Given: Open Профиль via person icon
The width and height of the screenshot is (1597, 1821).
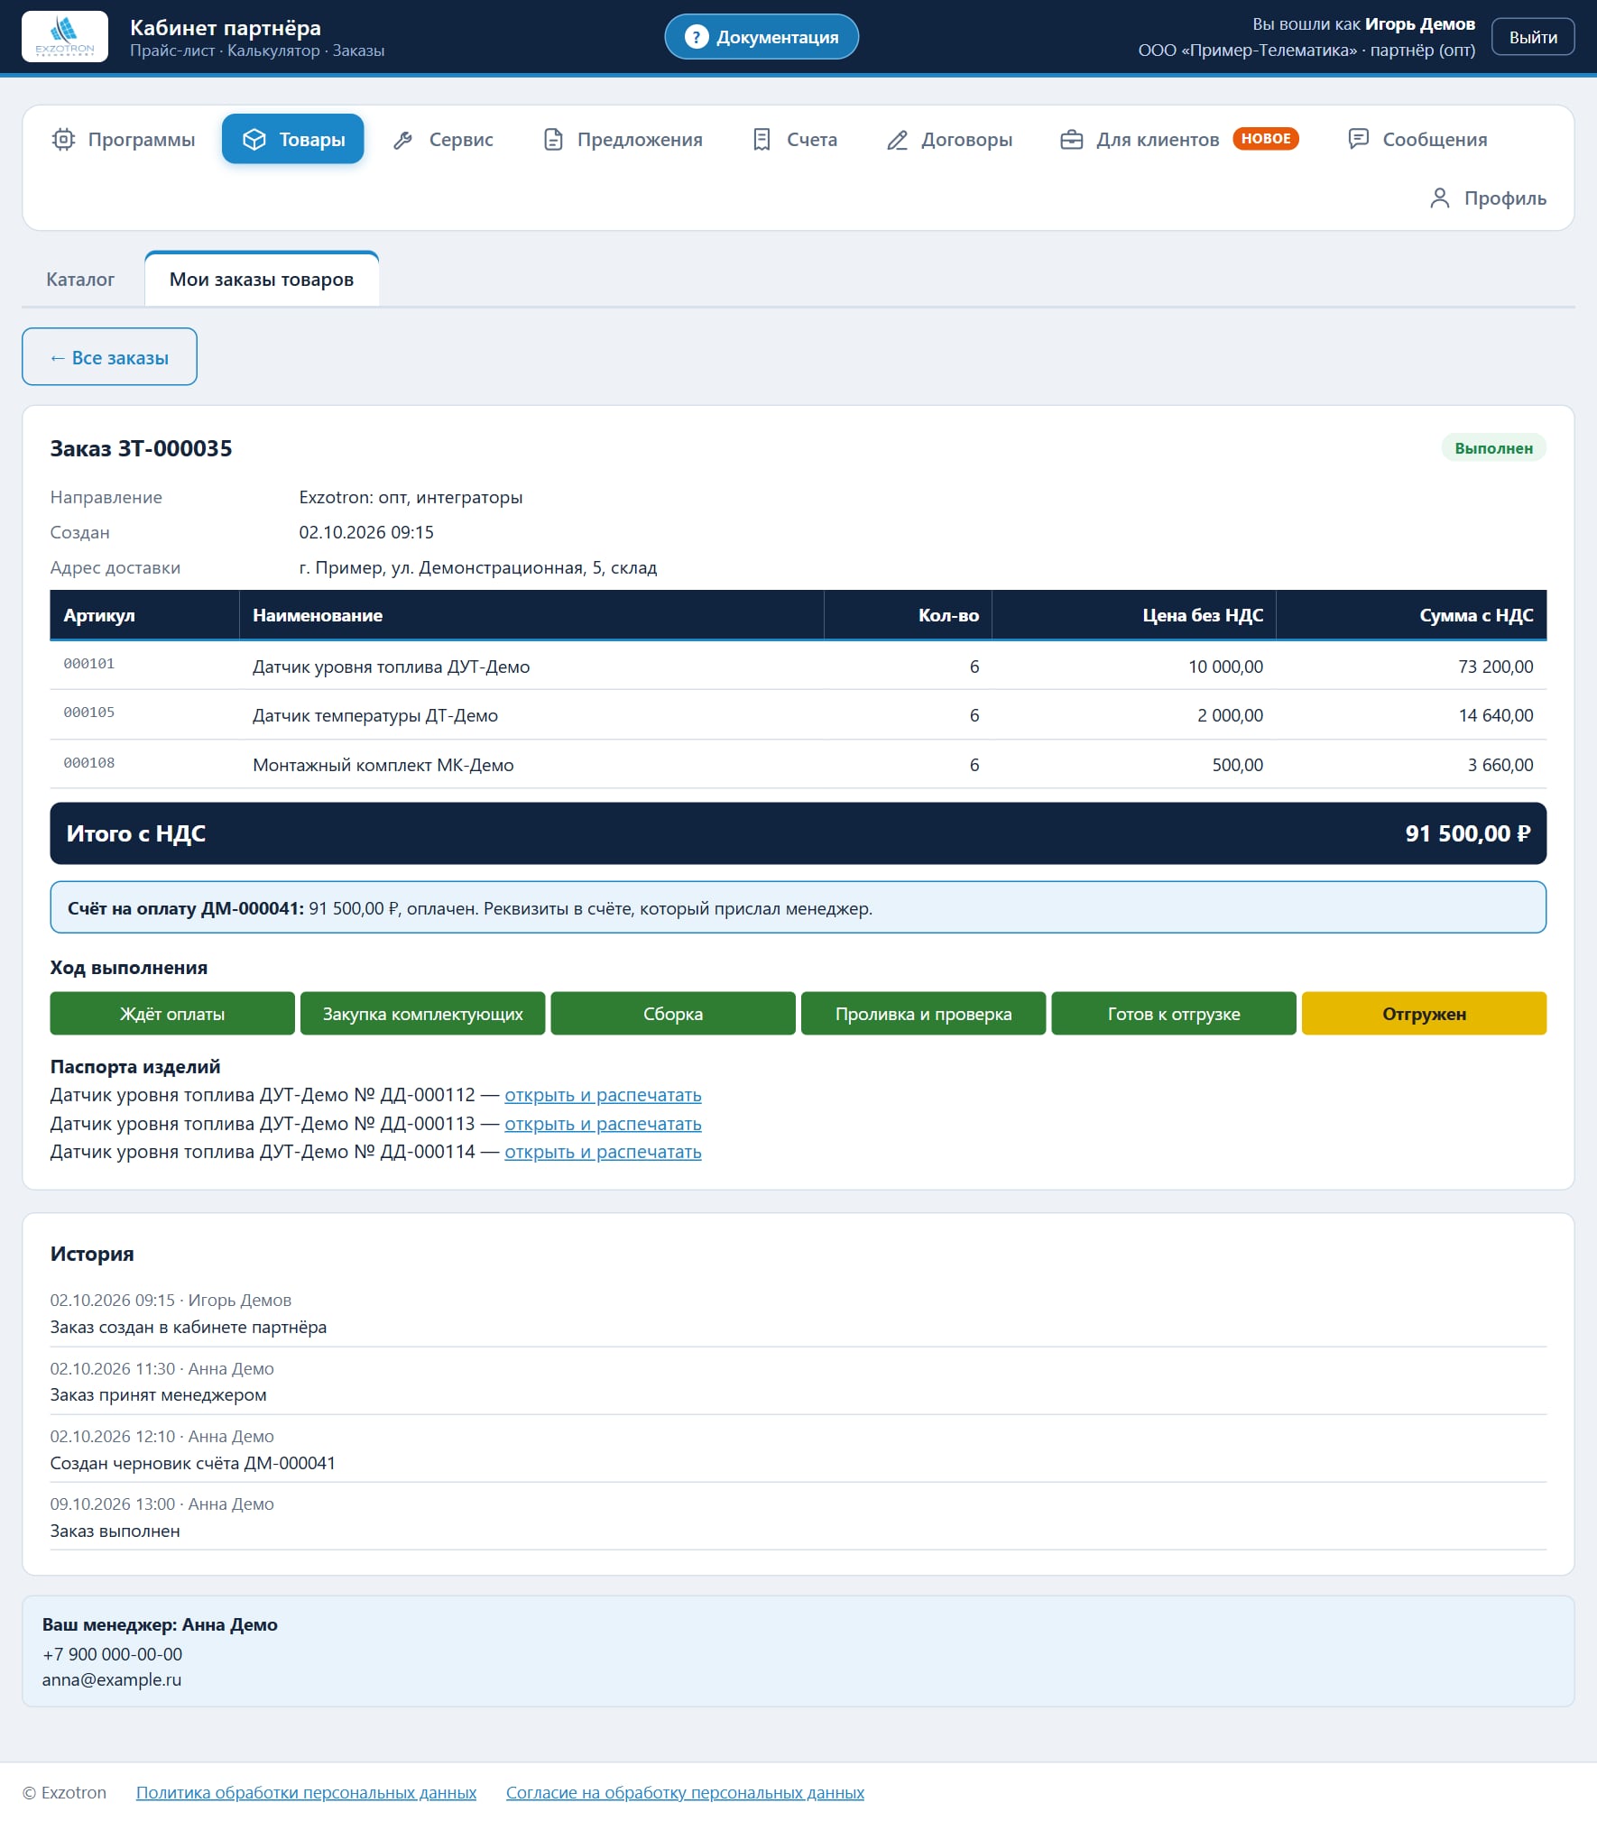Looking at the screenshot, I should (x=1440, y=198).
